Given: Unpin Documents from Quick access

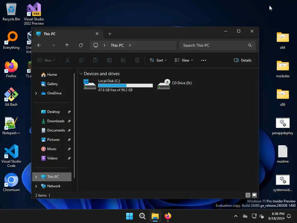Looking at the screenshot, I should [x=69, y=130].
